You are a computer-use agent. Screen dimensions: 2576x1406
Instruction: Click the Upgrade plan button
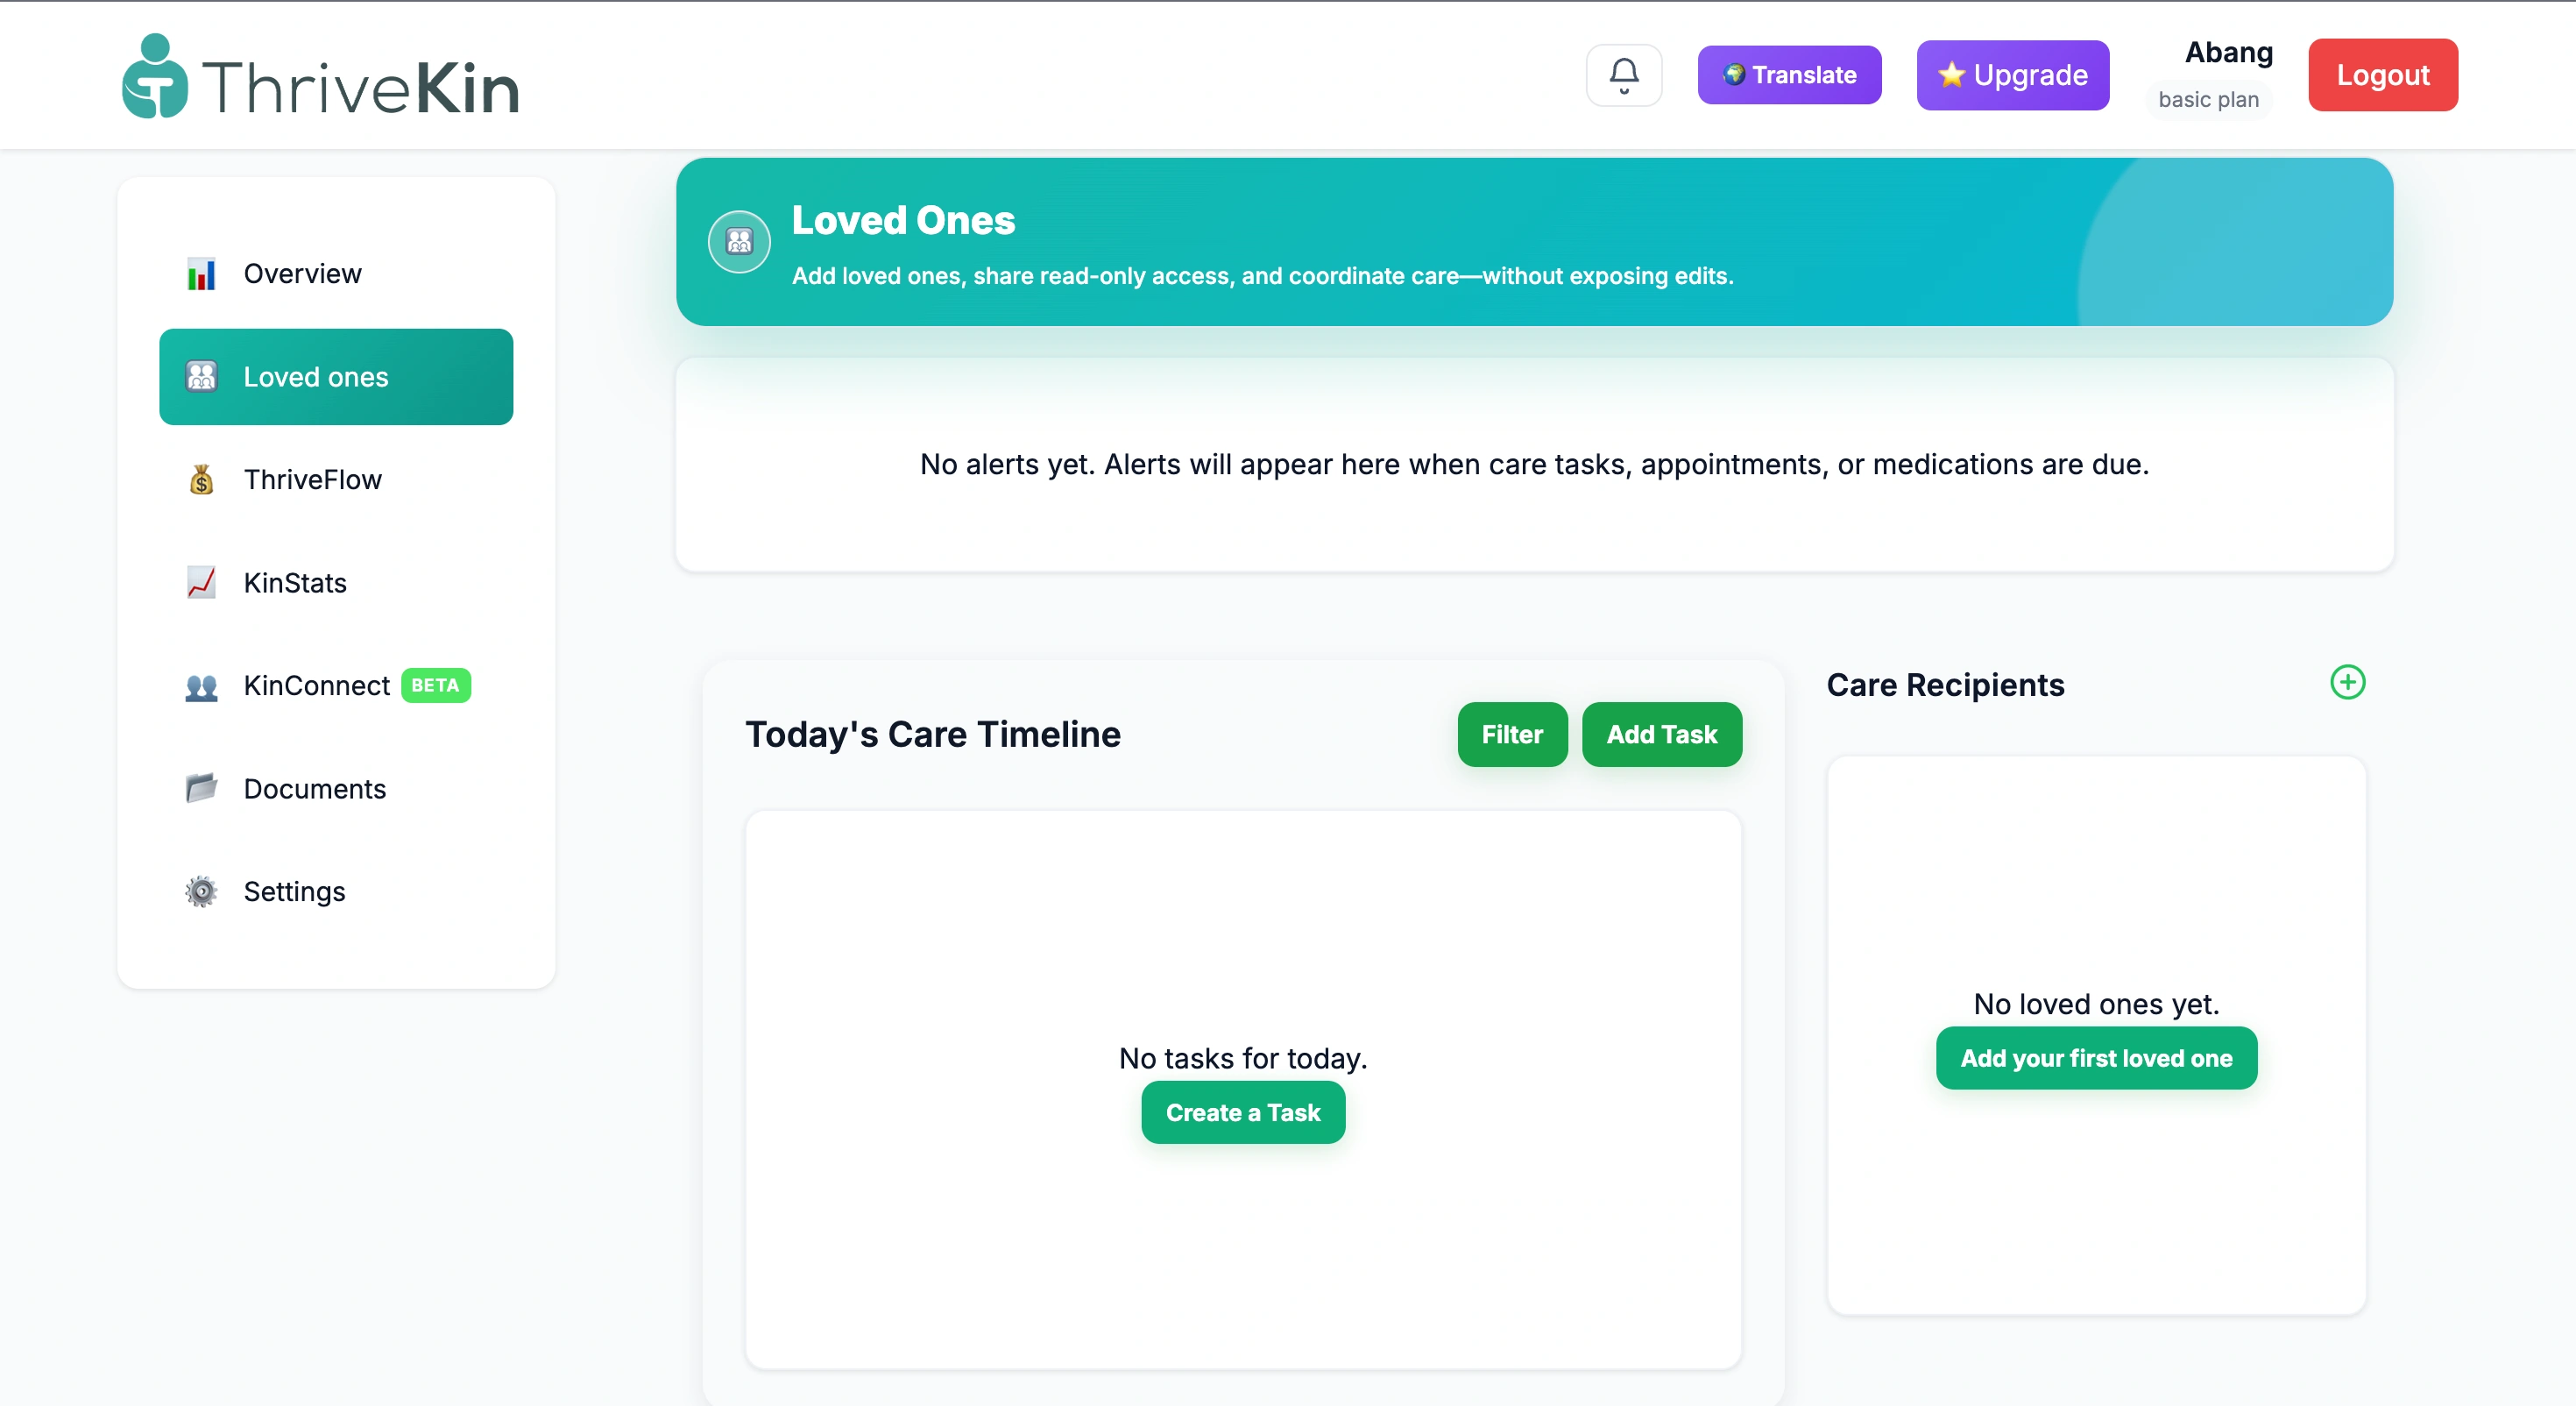click(2012, 75)
